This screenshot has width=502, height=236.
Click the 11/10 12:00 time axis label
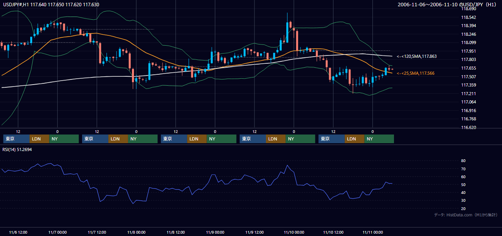pos(333,232)
